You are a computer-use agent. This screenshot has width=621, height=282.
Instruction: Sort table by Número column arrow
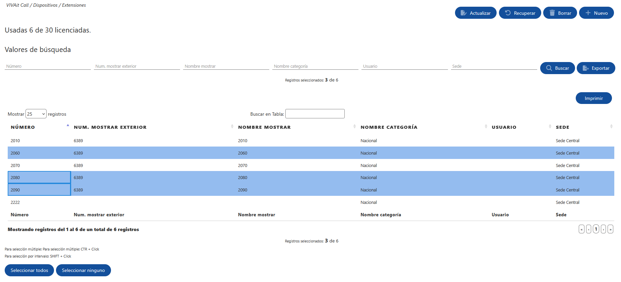pyautogui.click(x=68, y=125)
